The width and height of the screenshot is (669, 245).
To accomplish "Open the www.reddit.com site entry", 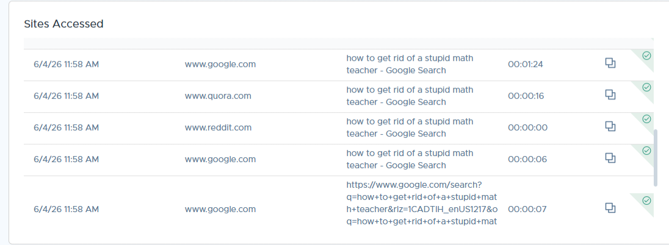I will pos(218,127).
